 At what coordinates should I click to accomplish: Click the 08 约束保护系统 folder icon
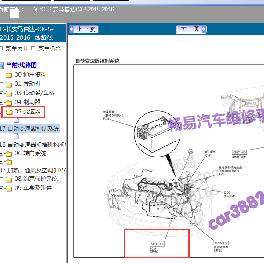pos(9,179)
